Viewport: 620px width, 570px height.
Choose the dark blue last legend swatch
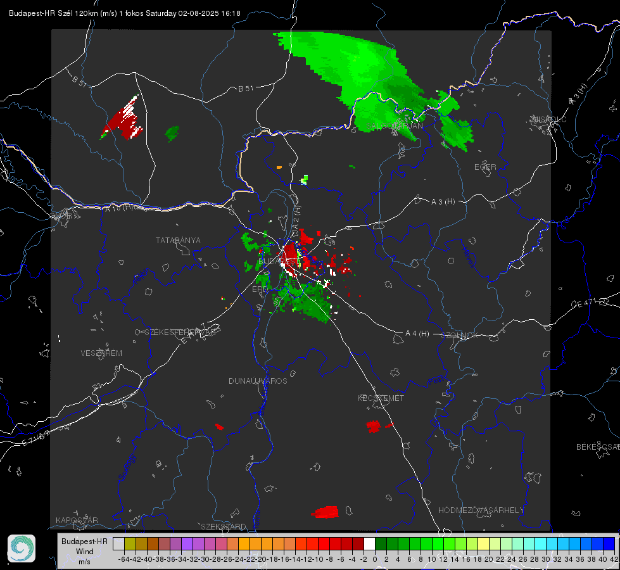tap(609, 543)
